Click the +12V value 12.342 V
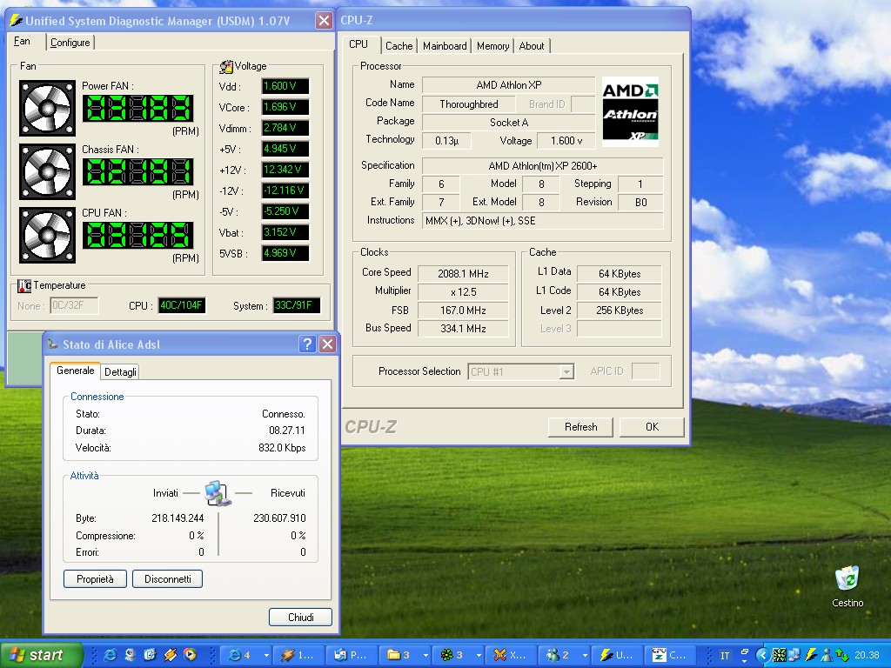The image size is (891, 668). pyautogui.click(x=285, y=170)
